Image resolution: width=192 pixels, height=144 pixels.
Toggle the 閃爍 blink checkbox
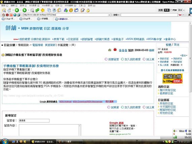pos(171,10)
